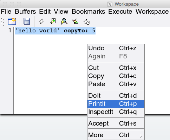Open the Buffers menu

[25, 12]
